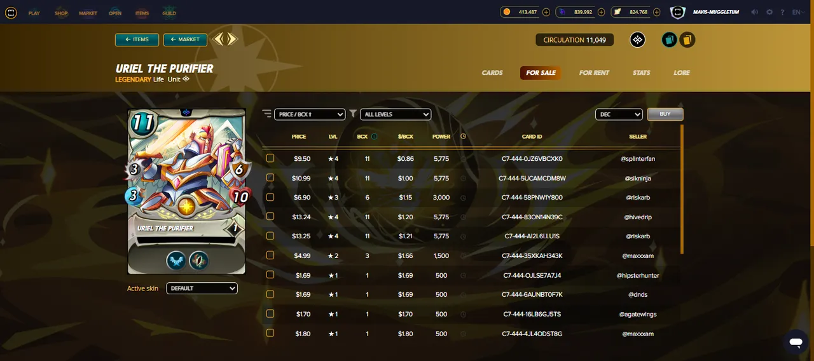Go back with the Market button

185,39
